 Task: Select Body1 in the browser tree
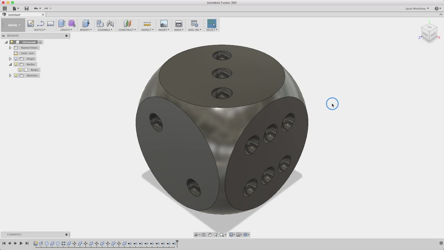[x=34, y=70]
